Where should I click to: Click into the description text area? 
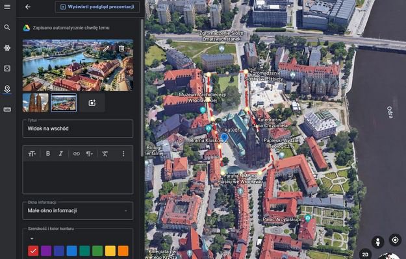coord(78,177)
